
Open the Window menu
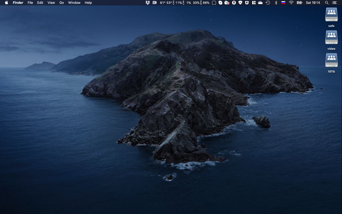tap(74, 3)
